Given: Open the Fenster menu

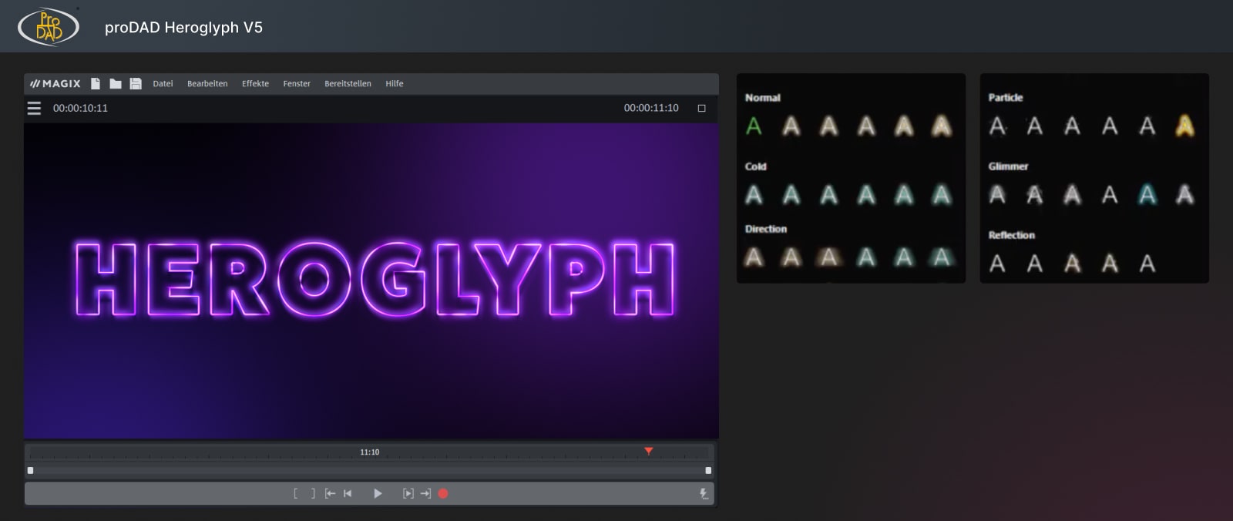Looking at the screenshot, I should 297,83.
